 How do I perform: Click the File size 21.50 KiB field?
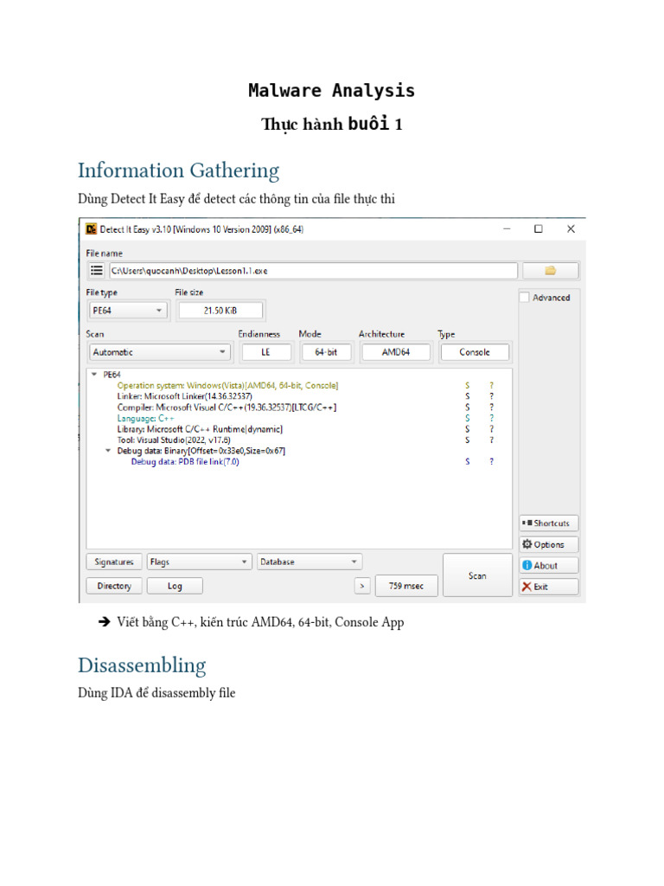point(220,311)
